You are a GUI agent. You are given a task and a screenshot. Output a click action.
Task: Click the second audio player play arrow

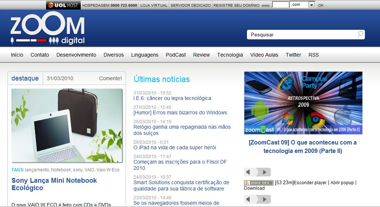[x=264, y=199]
